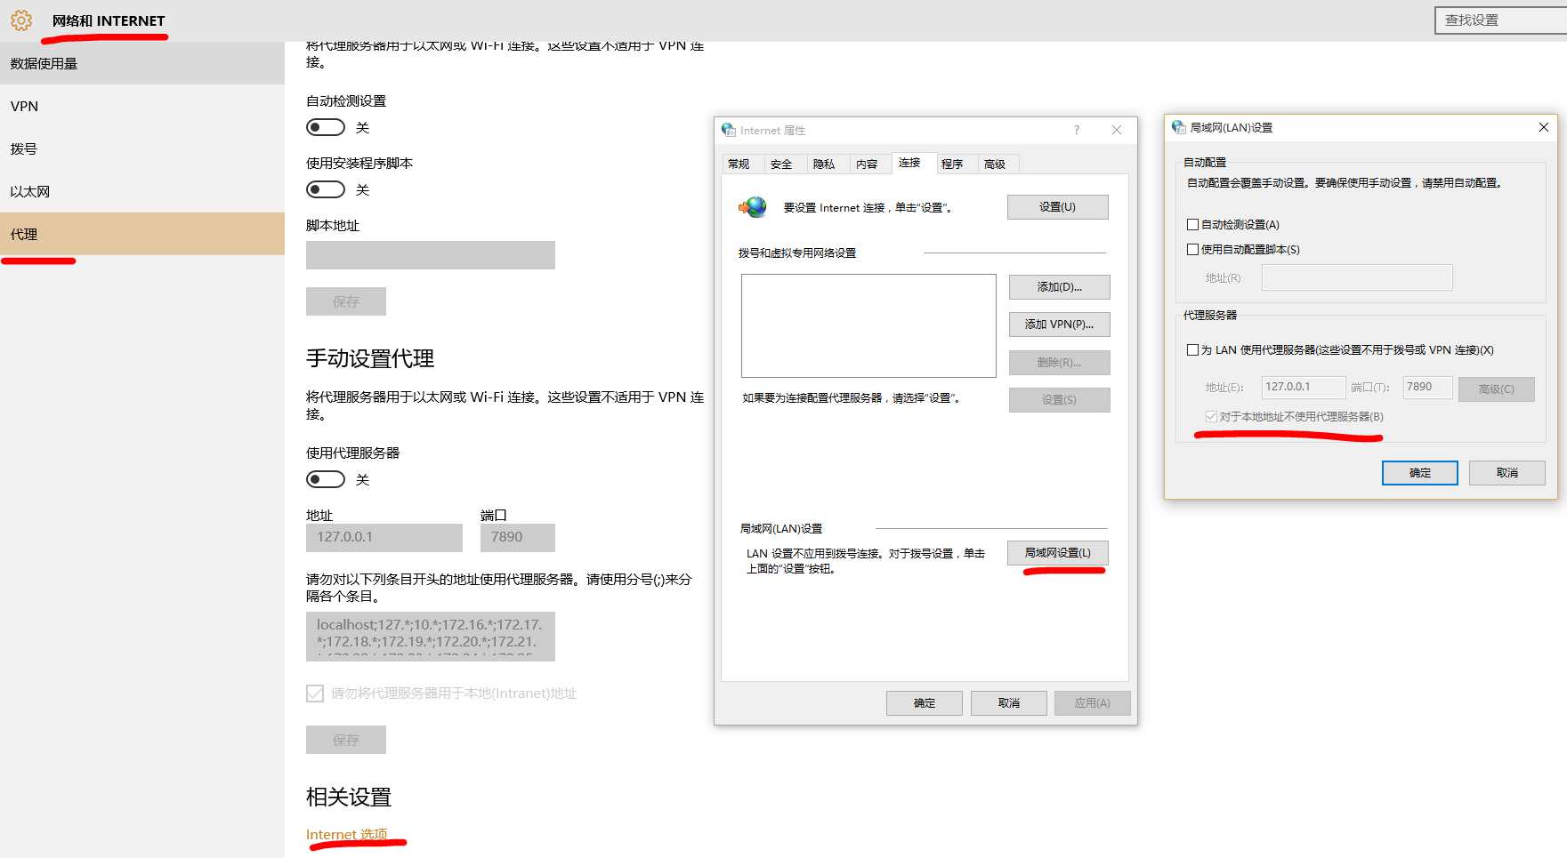Check 使用自动配置脚本(S) in LAN settings
This screenshot has width=1567, height=858.
click(x=1193, y=249)
